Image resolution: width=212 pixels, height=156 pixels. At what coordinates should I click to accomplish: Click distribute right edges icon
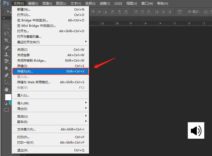pyautogui.click(x=169, y=12)
